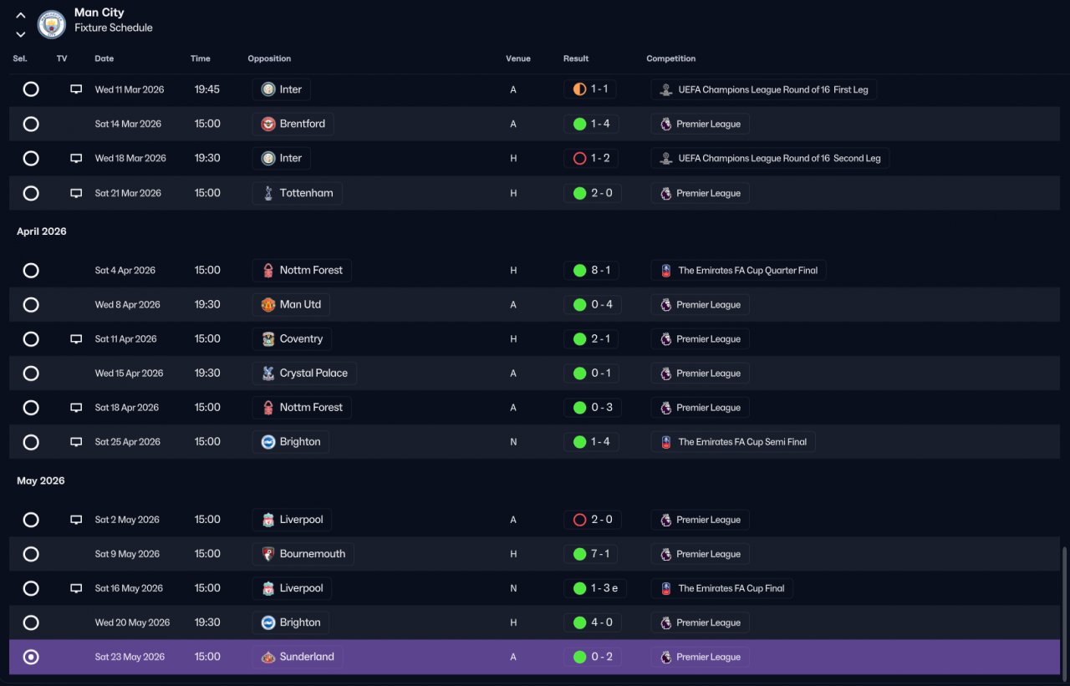This screenshot has height=686, width=1070.
Task: Click the down chevron beside Man City
Action: pos(21,34)
